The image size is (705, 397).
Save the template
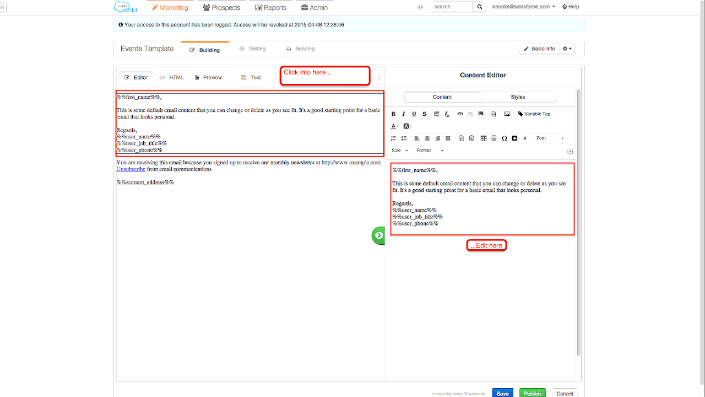(x=502, y=394)
